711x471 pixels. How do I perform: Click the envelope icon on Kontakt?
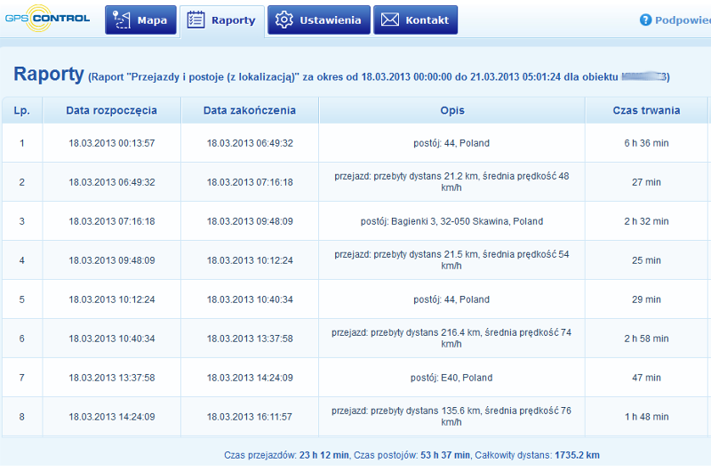coord(390,20)
